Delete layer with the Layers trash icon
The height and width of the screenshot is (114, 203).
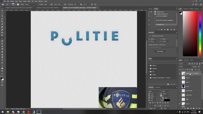[x=200, y=108]
